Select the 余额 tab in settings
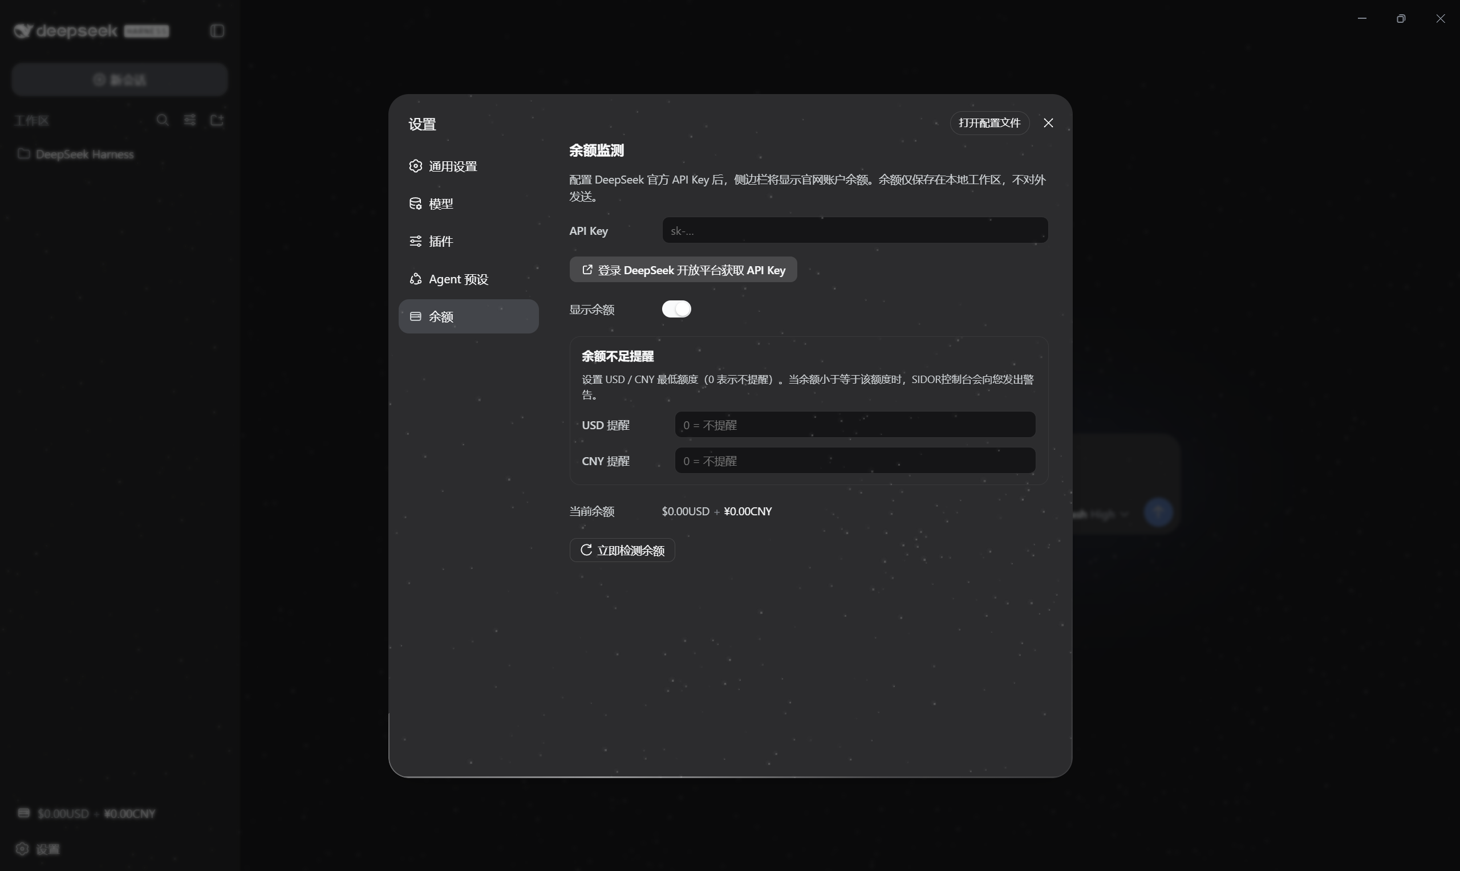Screen dimensions: 1460x871 (x=468, y=316)
